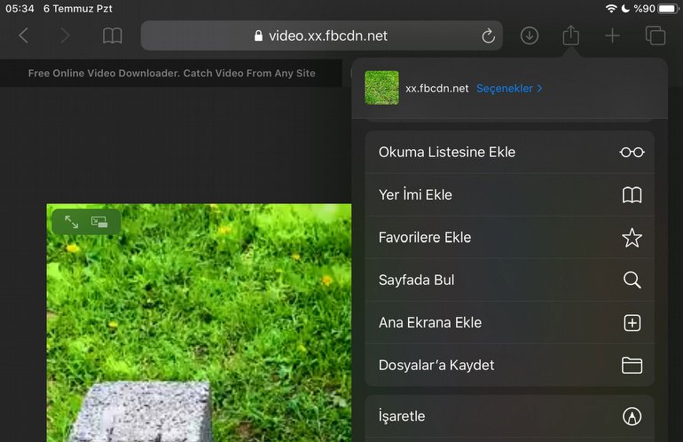Tap the Do Not Disturb moon icon
Screen dimensions: 683x442
click(x=625, y=8)
